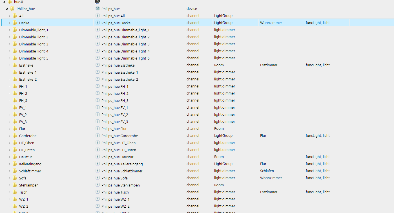The width and height of the screenshot is (394, 213).
Task: Click channel icon beside Philips_hue.Dimmable_light_2
Action: [x=98, y=37]
